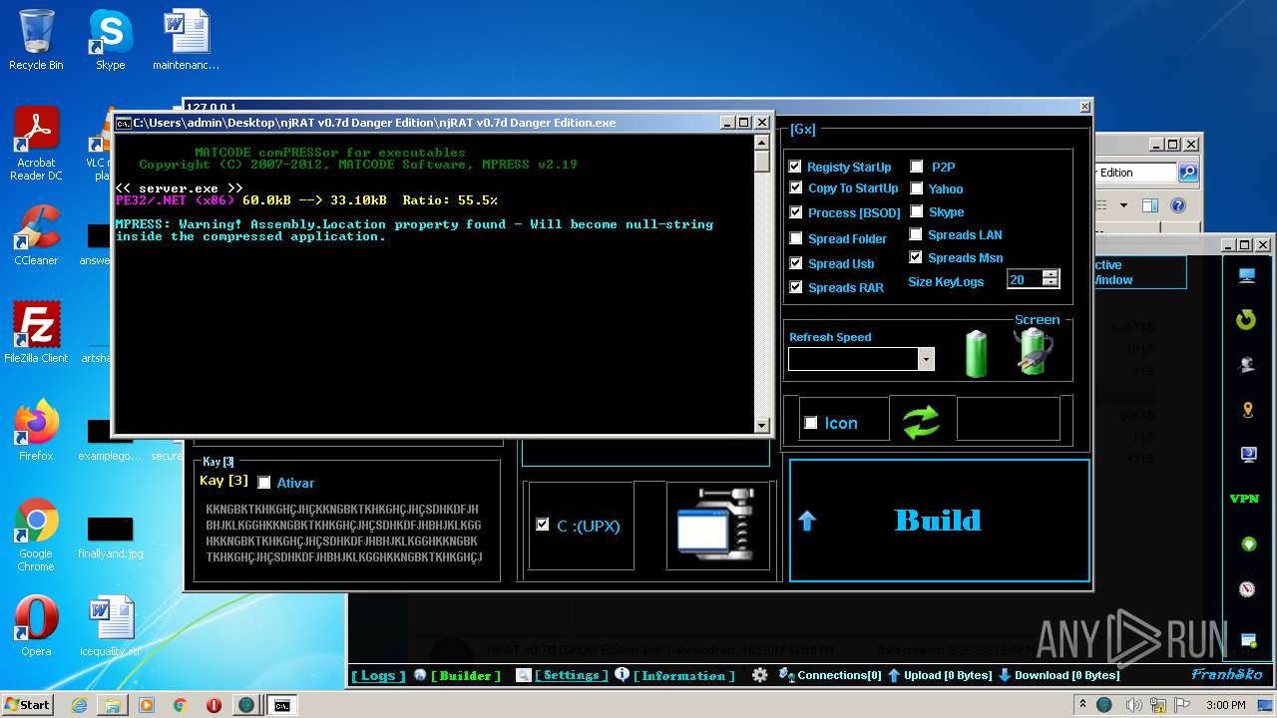This screenshot has height=718, width=1277.
Task: Check the Ativar checkbox under Kay [3]
Action: pyautogui.click(x=264, y=483)
